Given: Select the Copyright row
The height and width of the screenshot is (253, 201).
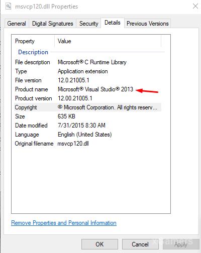Looking at the screenshot, I should coord(87,107).
